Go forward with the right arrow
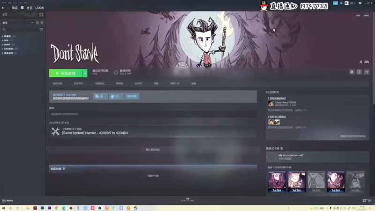The height and width of the screenshot is (211, 375). click(7, 8)
